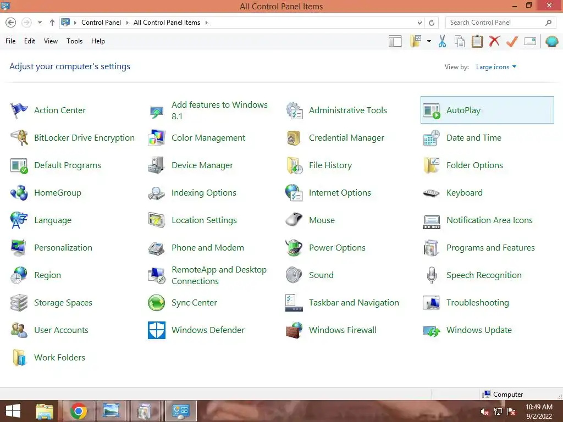Image resolution: width=563 pixels, height=422 pixels.
Task: Open the Credential Manager safe icon
Action: [x=294, y=138]
